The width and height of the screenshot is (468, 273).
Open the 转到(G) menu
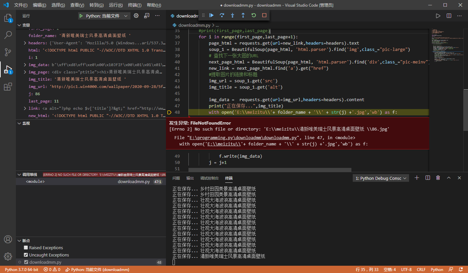click(x=96, y=5)
